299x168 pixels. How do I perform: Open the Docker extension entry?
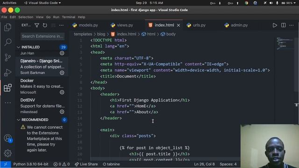click(42, 86)
